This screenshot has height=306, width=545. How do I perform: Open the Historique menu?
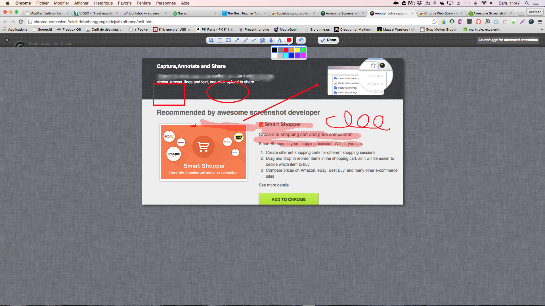click(103, 3)
